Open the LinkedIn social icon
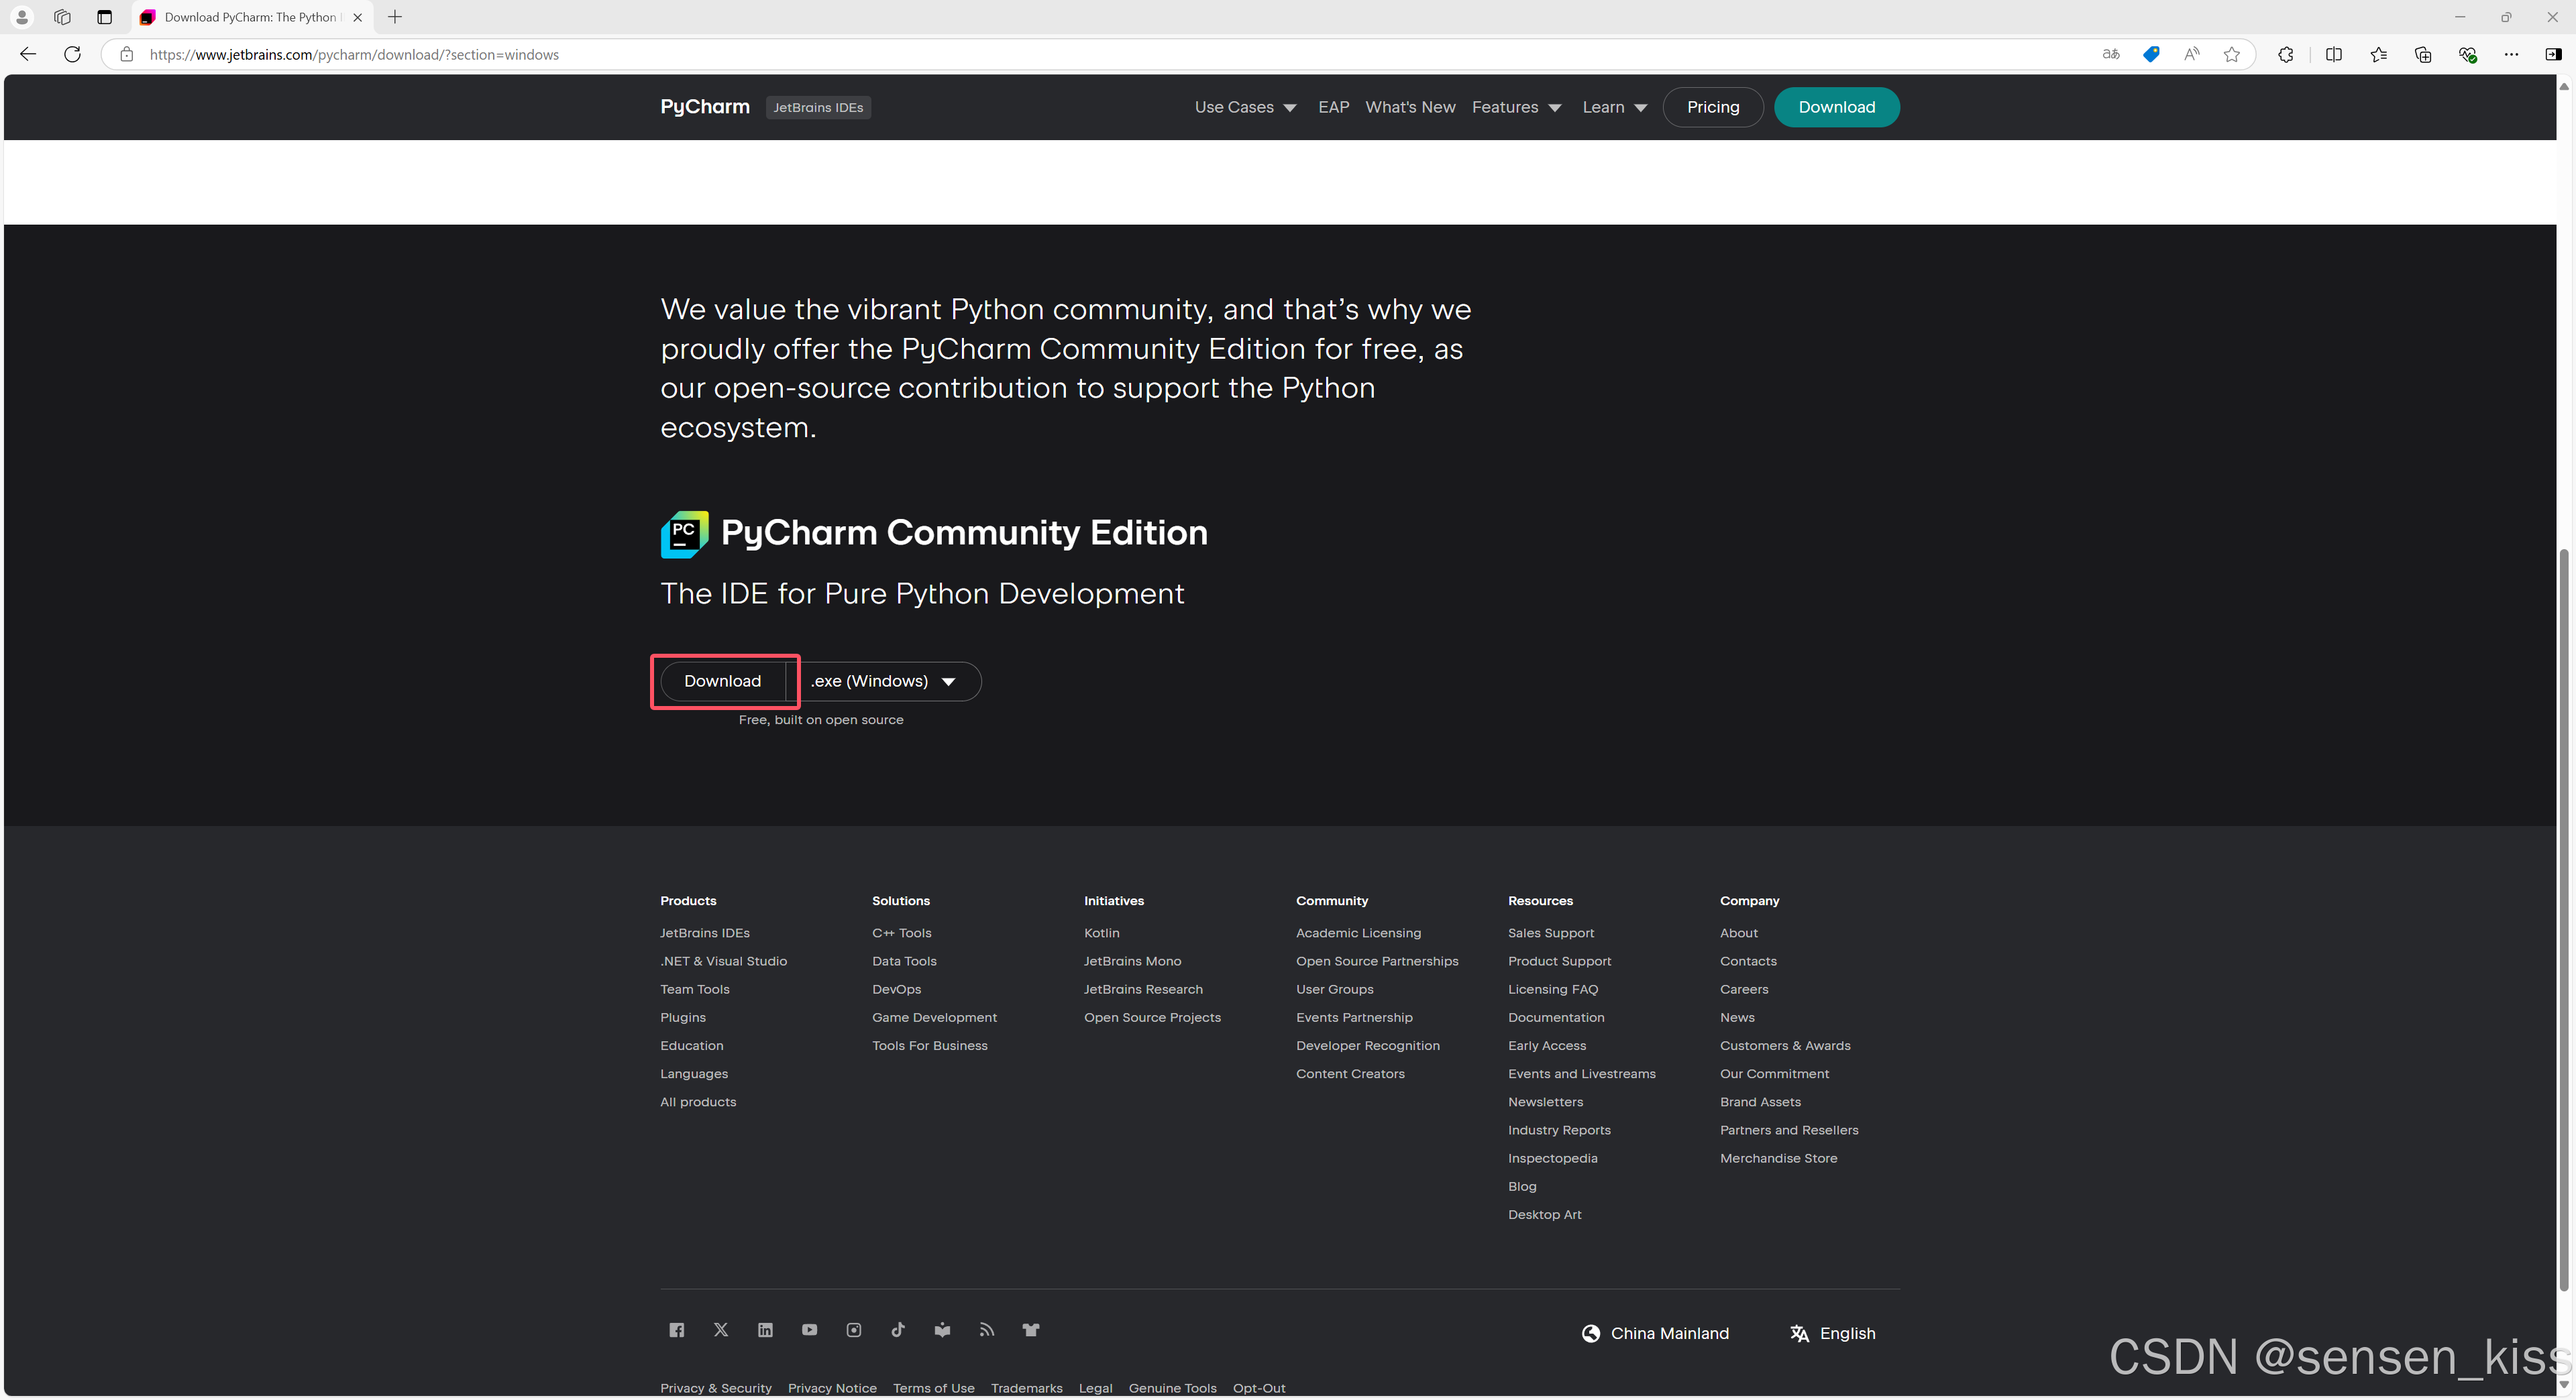This screenshot has height=1400, width=2576. click(765, 1330)
